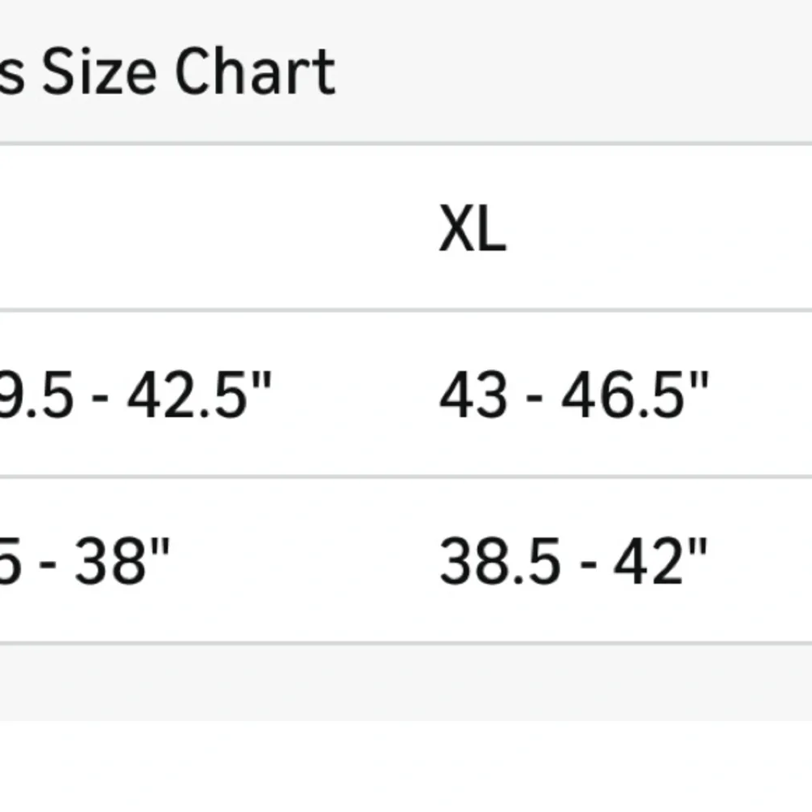The width and height of the screenshot is (812, 812).
Task: Click the border line under the Size Chart title bar
Action: point(406,144)
